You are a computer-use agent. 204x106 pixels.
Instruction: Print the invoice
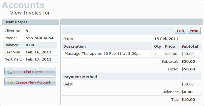[x=194, y=31]
